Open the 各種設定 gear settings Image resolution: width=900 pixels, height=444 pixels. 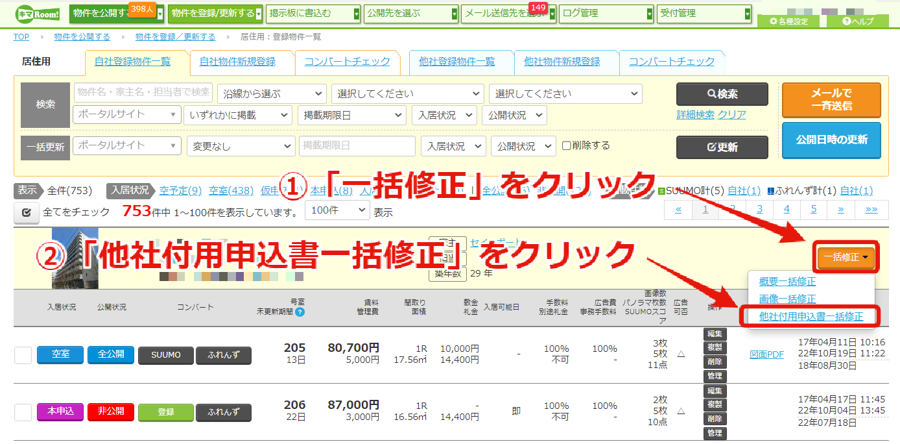coord(788,21)
